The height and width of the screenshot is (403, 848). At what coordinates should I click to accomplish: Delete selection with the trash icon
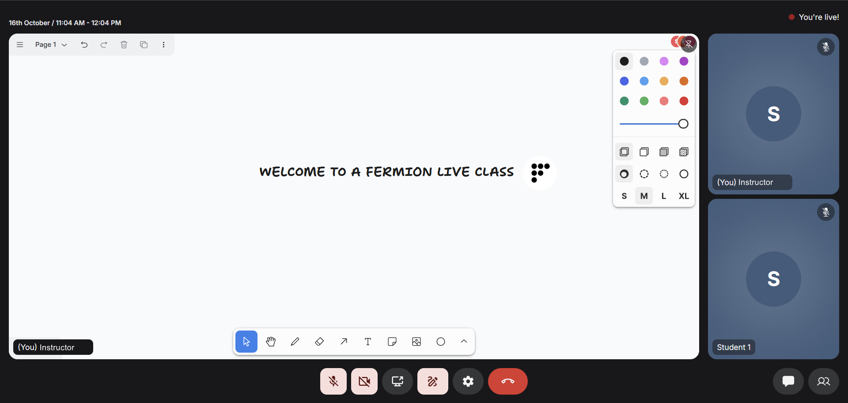tap(124, 45)
